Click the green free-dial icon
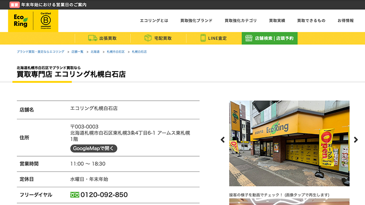This screenshot has height=205, width=365. [x=75, y=195]
